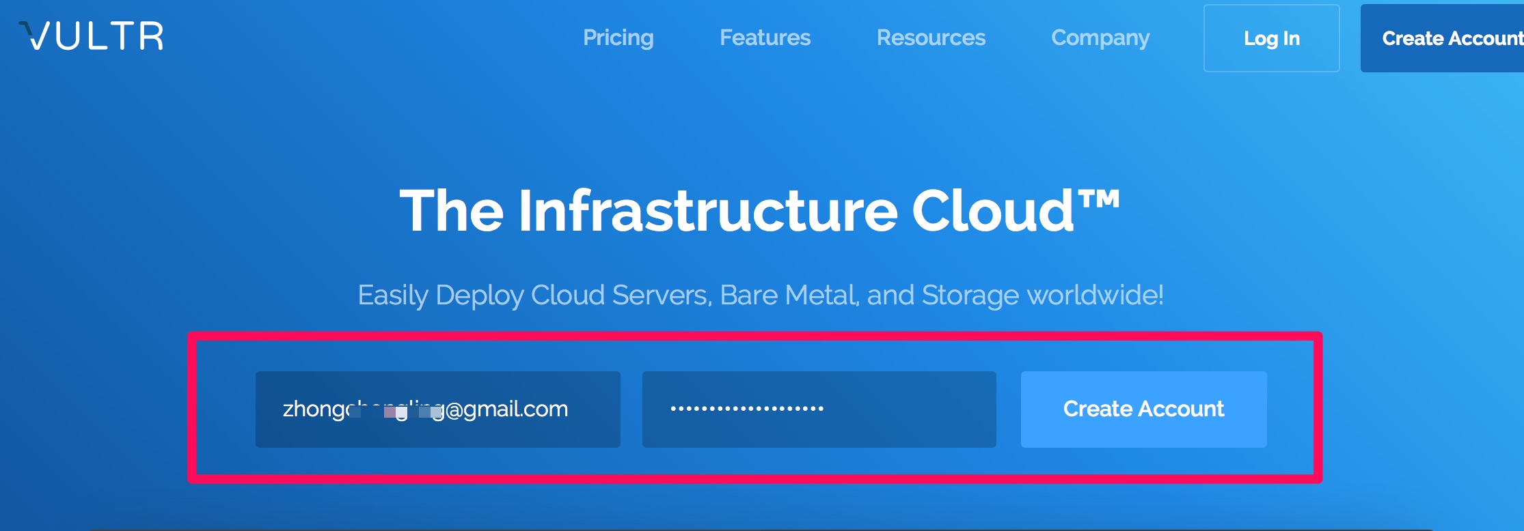
Task: Open the Company menu item
Action: (x=1100, y=38)
